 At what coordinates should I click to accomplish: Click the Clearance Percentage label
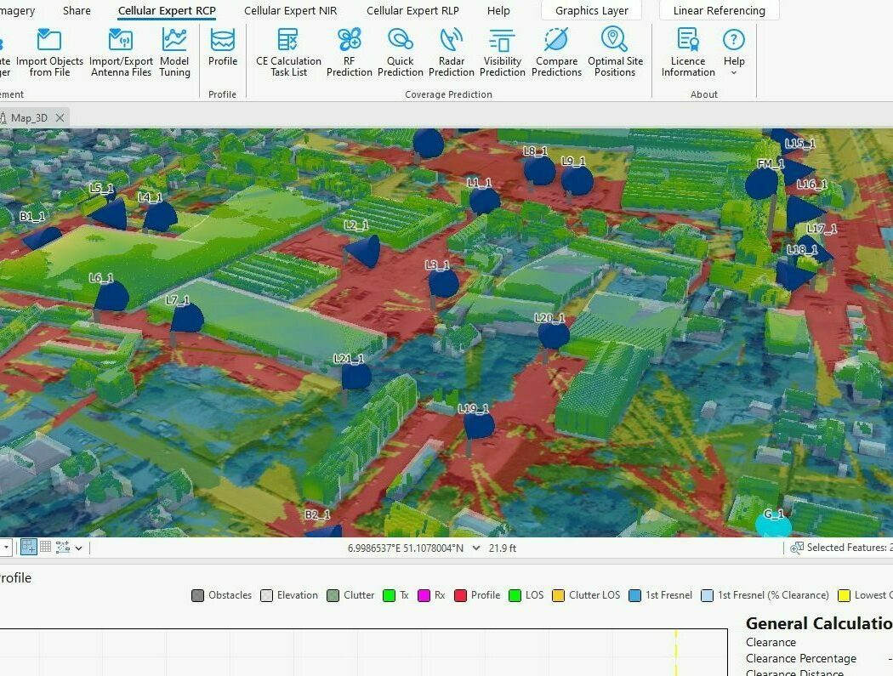click(801, 658)
